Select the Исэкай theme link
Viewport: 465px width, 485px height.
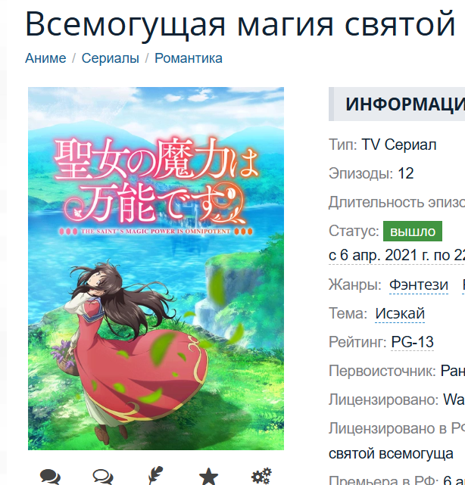[400, 314]
